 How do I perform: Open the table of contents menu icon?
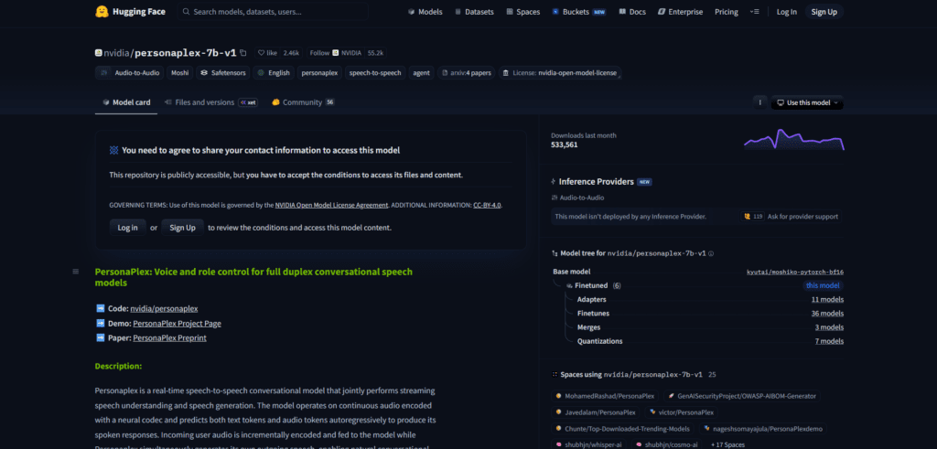pyautogui.click(x=75, y=272)
